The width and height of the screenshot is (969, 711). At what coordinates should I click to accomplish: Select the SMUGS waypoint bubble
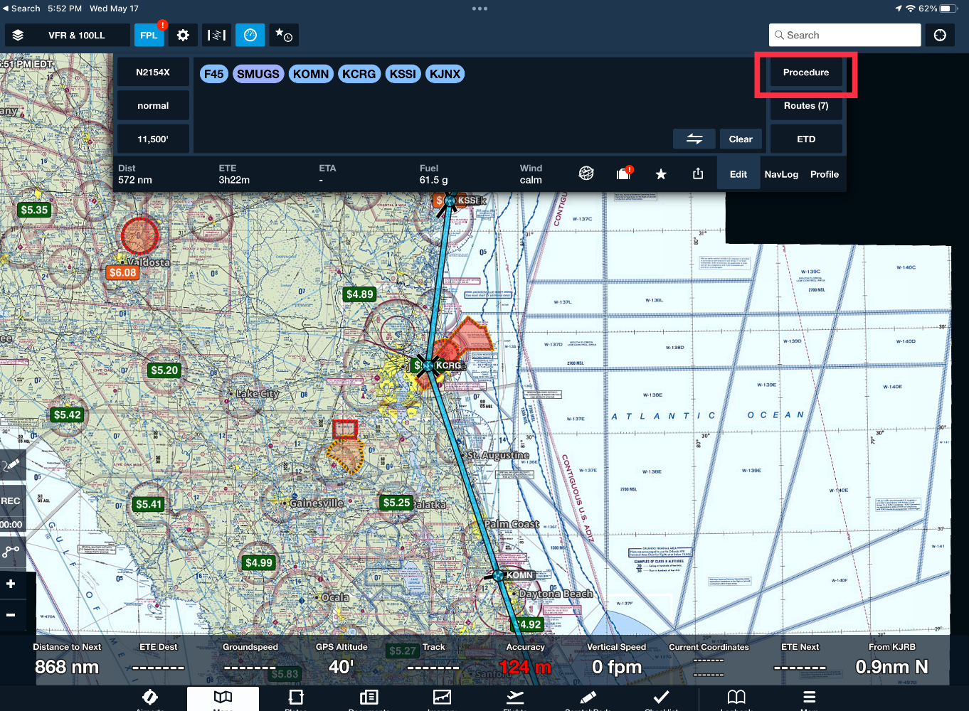point(258,74)
